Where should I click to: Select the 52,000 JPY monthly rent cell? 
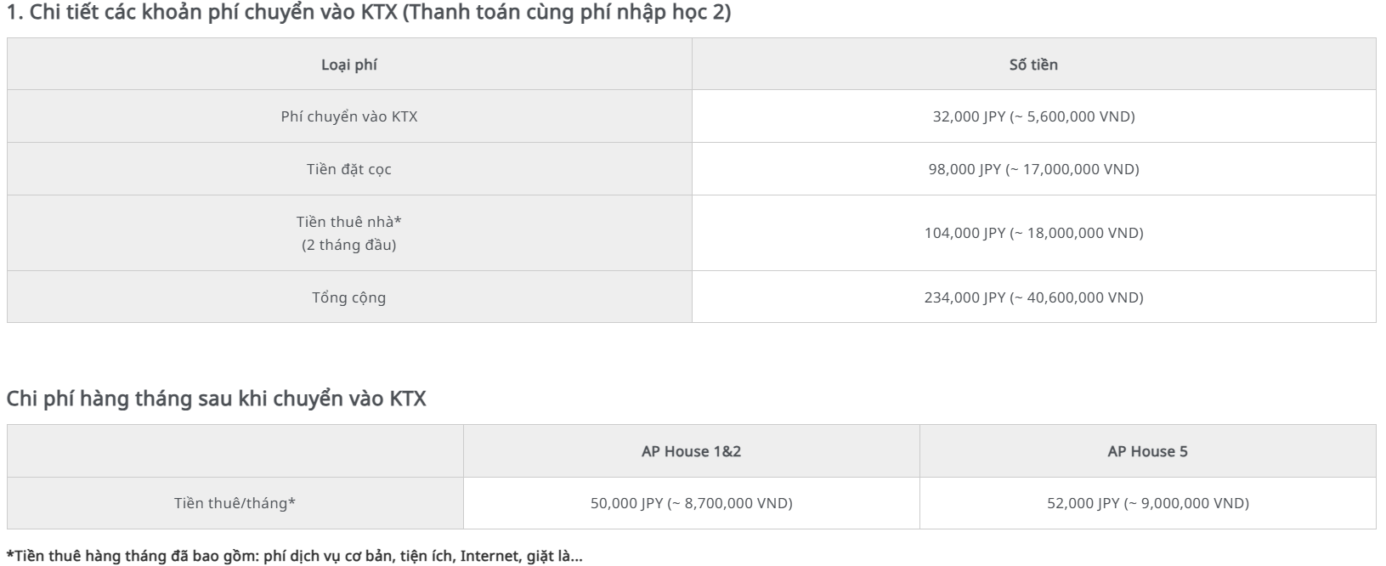tap(1147, 503)
